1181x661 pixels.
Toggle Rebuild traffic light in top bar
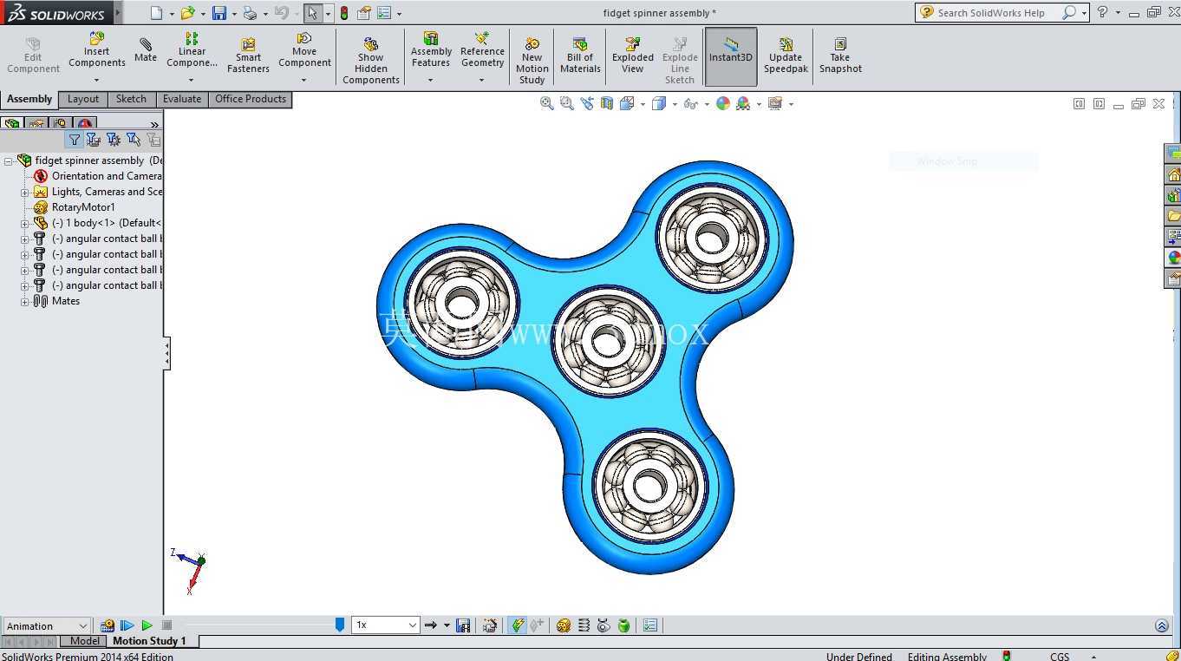tap(344, 13)
